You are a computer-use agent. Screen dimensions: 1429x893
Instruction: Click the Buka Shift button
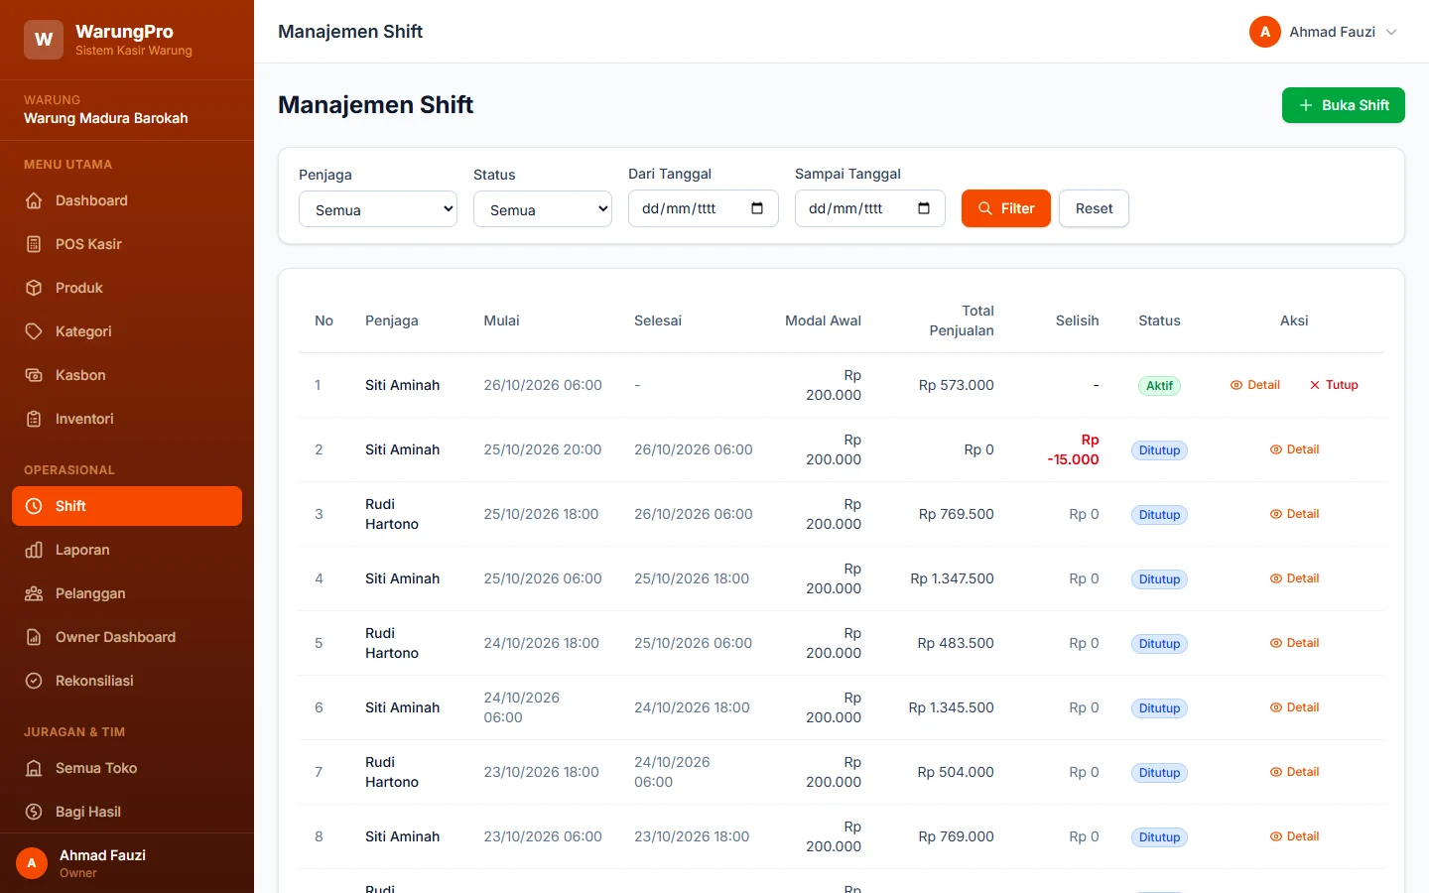[x=1344, y=105]
